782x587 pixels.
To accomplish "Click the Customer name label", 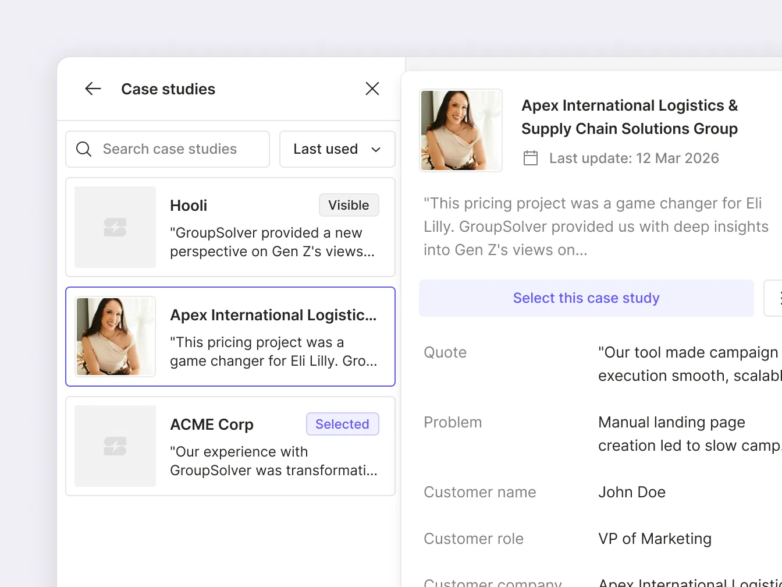I will (480, 492).
